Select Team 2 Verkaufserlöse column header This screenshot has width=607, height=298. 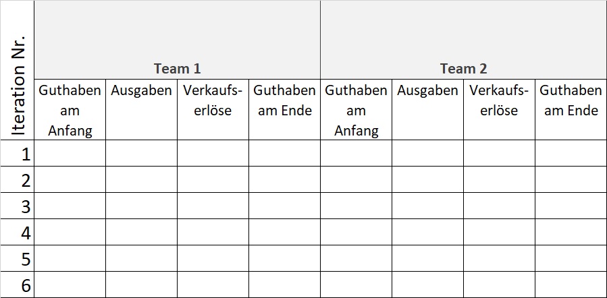(x=499, y=100)
